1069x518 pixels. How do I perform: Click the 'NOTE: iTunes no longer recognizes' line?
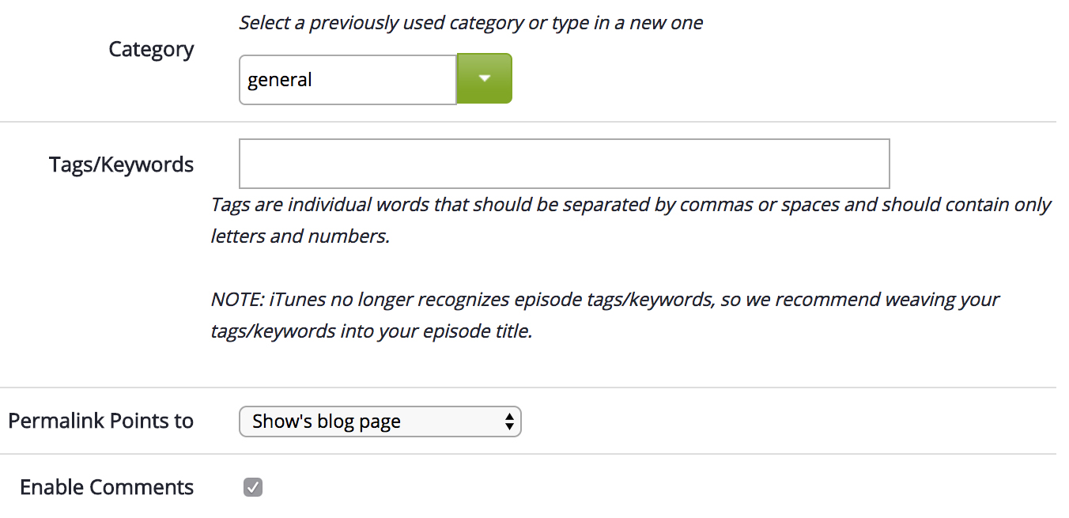[605, 300]
